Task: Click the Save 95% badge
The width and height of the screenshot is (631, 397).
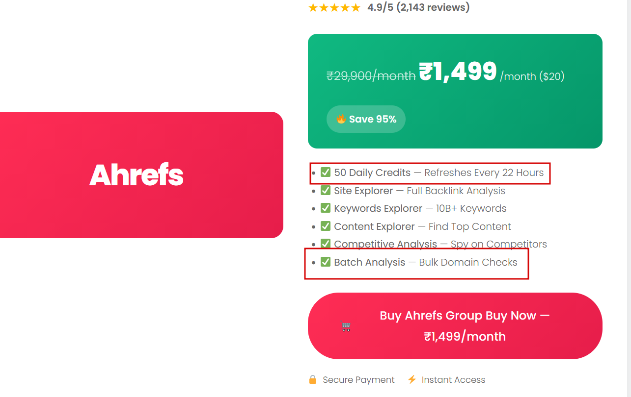Action: 366,119
